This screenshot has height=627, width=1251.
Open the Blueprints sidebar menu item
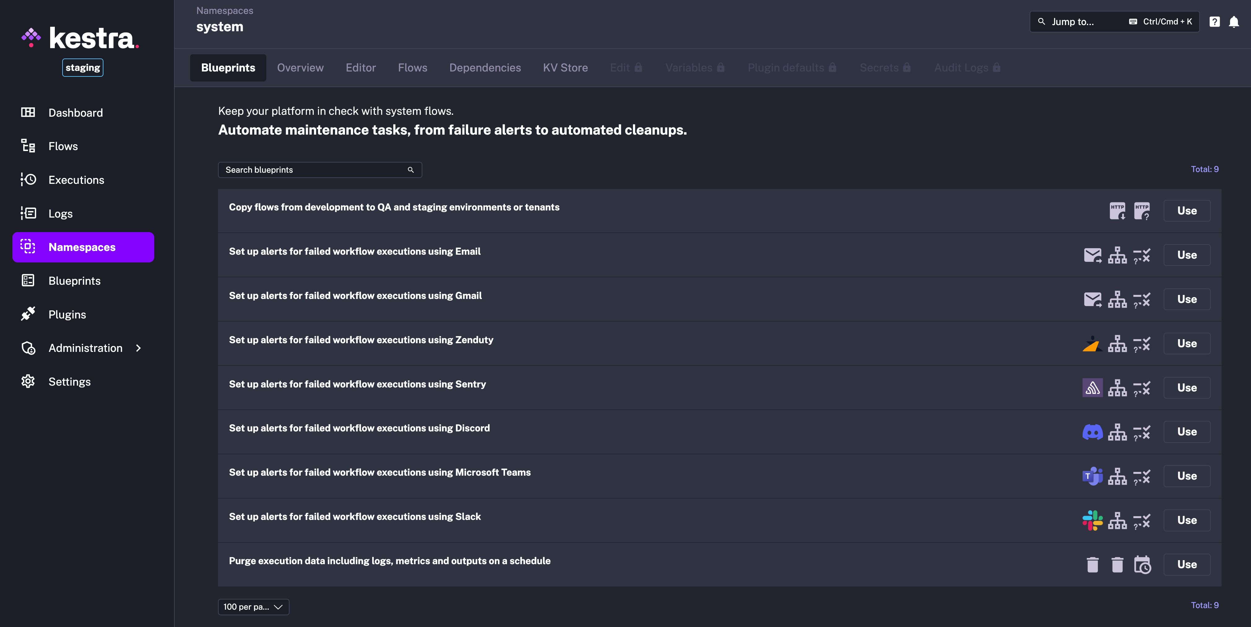click(74, 280)
